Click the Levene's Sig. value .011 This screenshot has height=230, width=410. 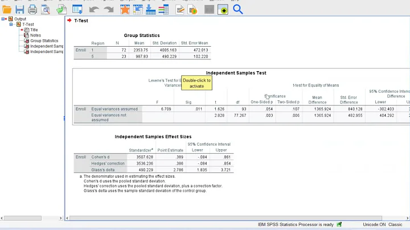199,109
